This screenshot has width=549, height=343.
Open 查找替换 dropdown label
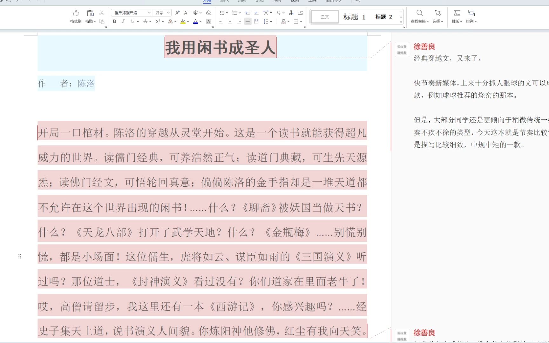point(420,21)
